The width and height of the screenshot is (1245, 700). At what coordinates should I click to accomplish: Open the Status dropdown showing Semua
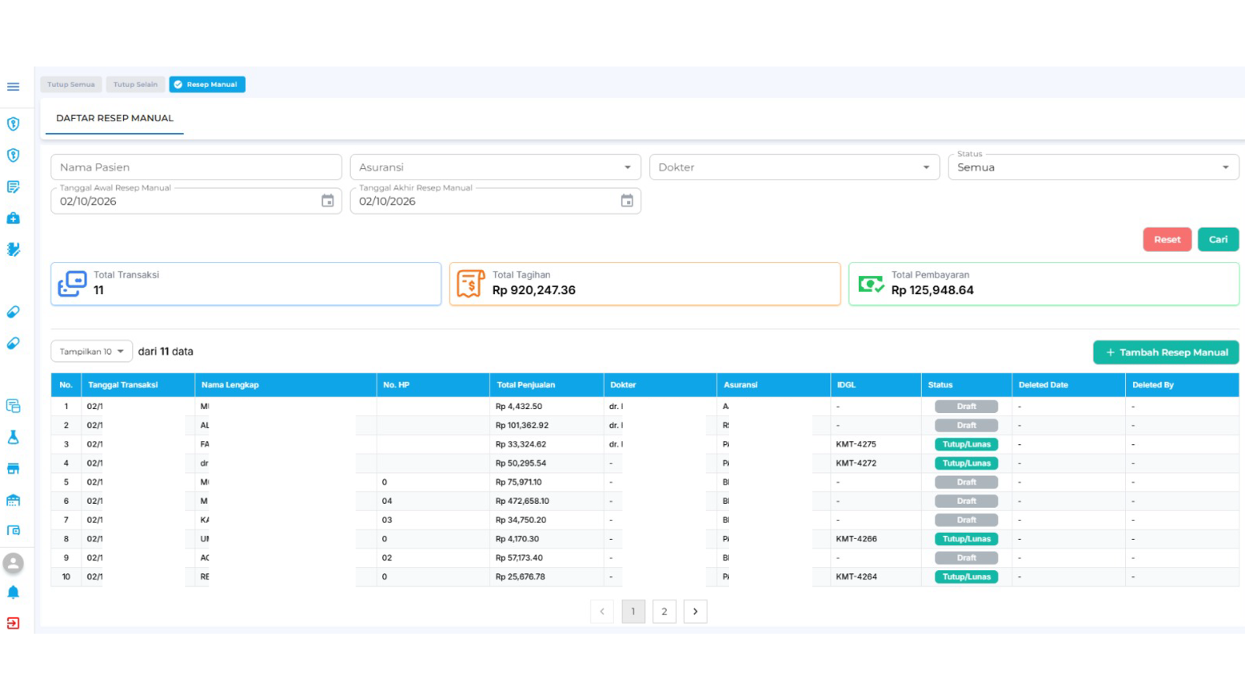[1093, 167]
